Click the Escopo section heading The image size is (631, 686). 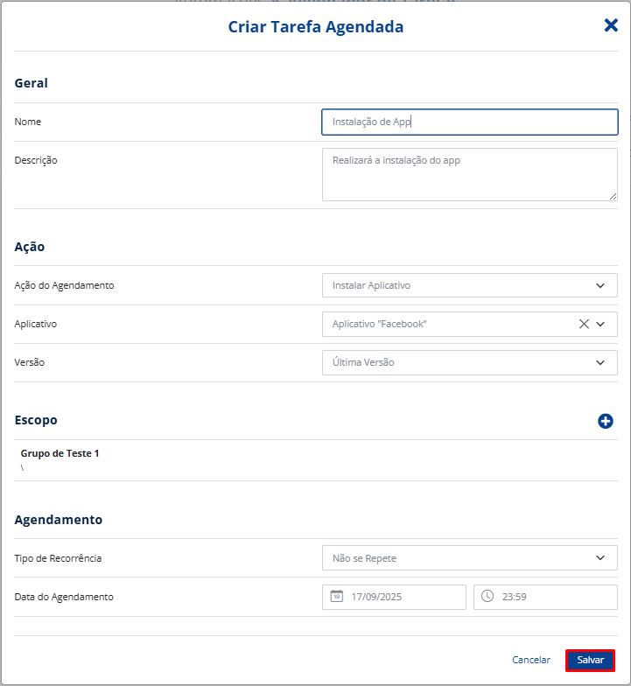[36, 420]
